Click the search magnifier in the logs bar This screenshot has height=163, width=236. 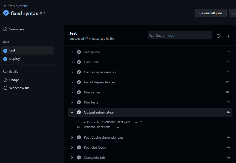(152, 35)
